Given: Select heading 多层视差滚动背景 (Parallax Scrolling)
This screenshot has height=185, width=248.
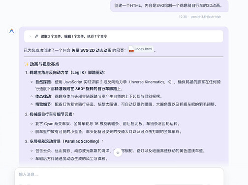Looking at the screenshot, I should click(x=64, y=141).
